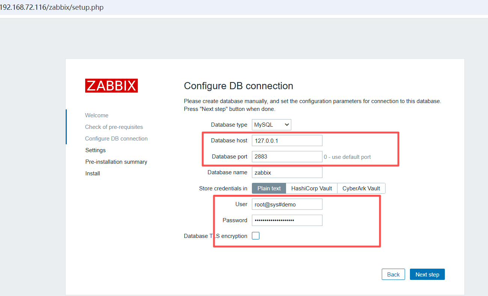Click into the Database port field
Screen dimensions: 488x296
point(287,157)
